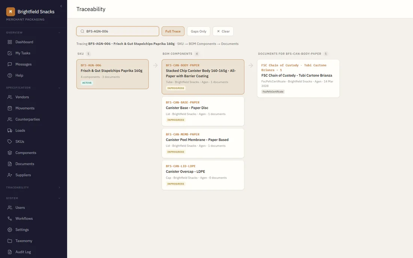Click the SKUs tag icon
The image size is (413, 258).
pyautogui.click(x=10, y=141)
